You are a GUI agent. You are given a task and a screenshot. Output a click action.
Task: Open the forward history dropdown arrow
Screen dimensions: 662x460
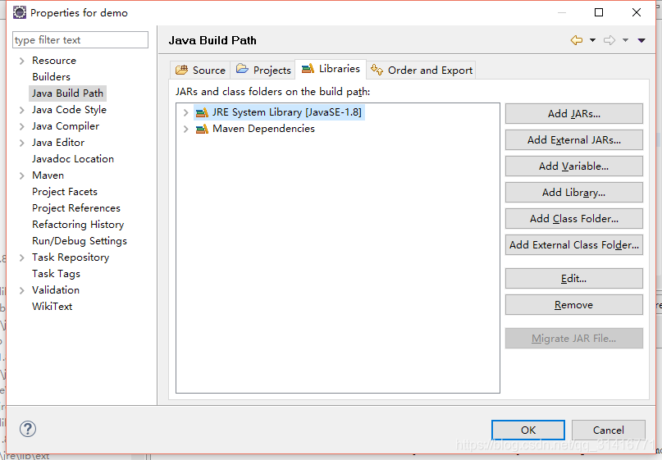pyautogui.click(x=625, y=40)
